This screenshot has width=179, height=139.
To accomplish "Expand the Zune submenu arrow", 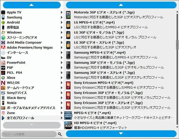I will pyautogui.click(x=61, y=113).
